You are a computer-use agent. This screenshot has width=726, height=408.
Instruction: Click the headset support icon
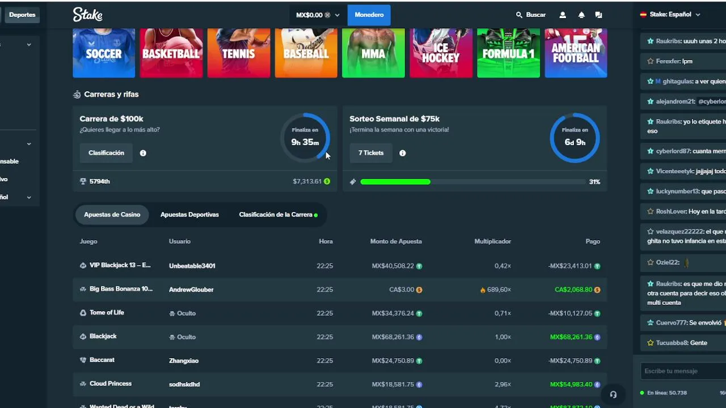click(613, 394)
